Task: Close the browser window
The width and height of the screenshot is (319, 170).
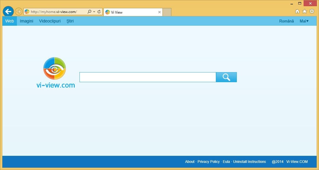Action: pos(310,3)
